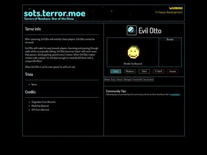The height and width of the screenshot is (155, 207).
Task: Click the 'Evil Otto' page title text
Action: click(150, 31)
